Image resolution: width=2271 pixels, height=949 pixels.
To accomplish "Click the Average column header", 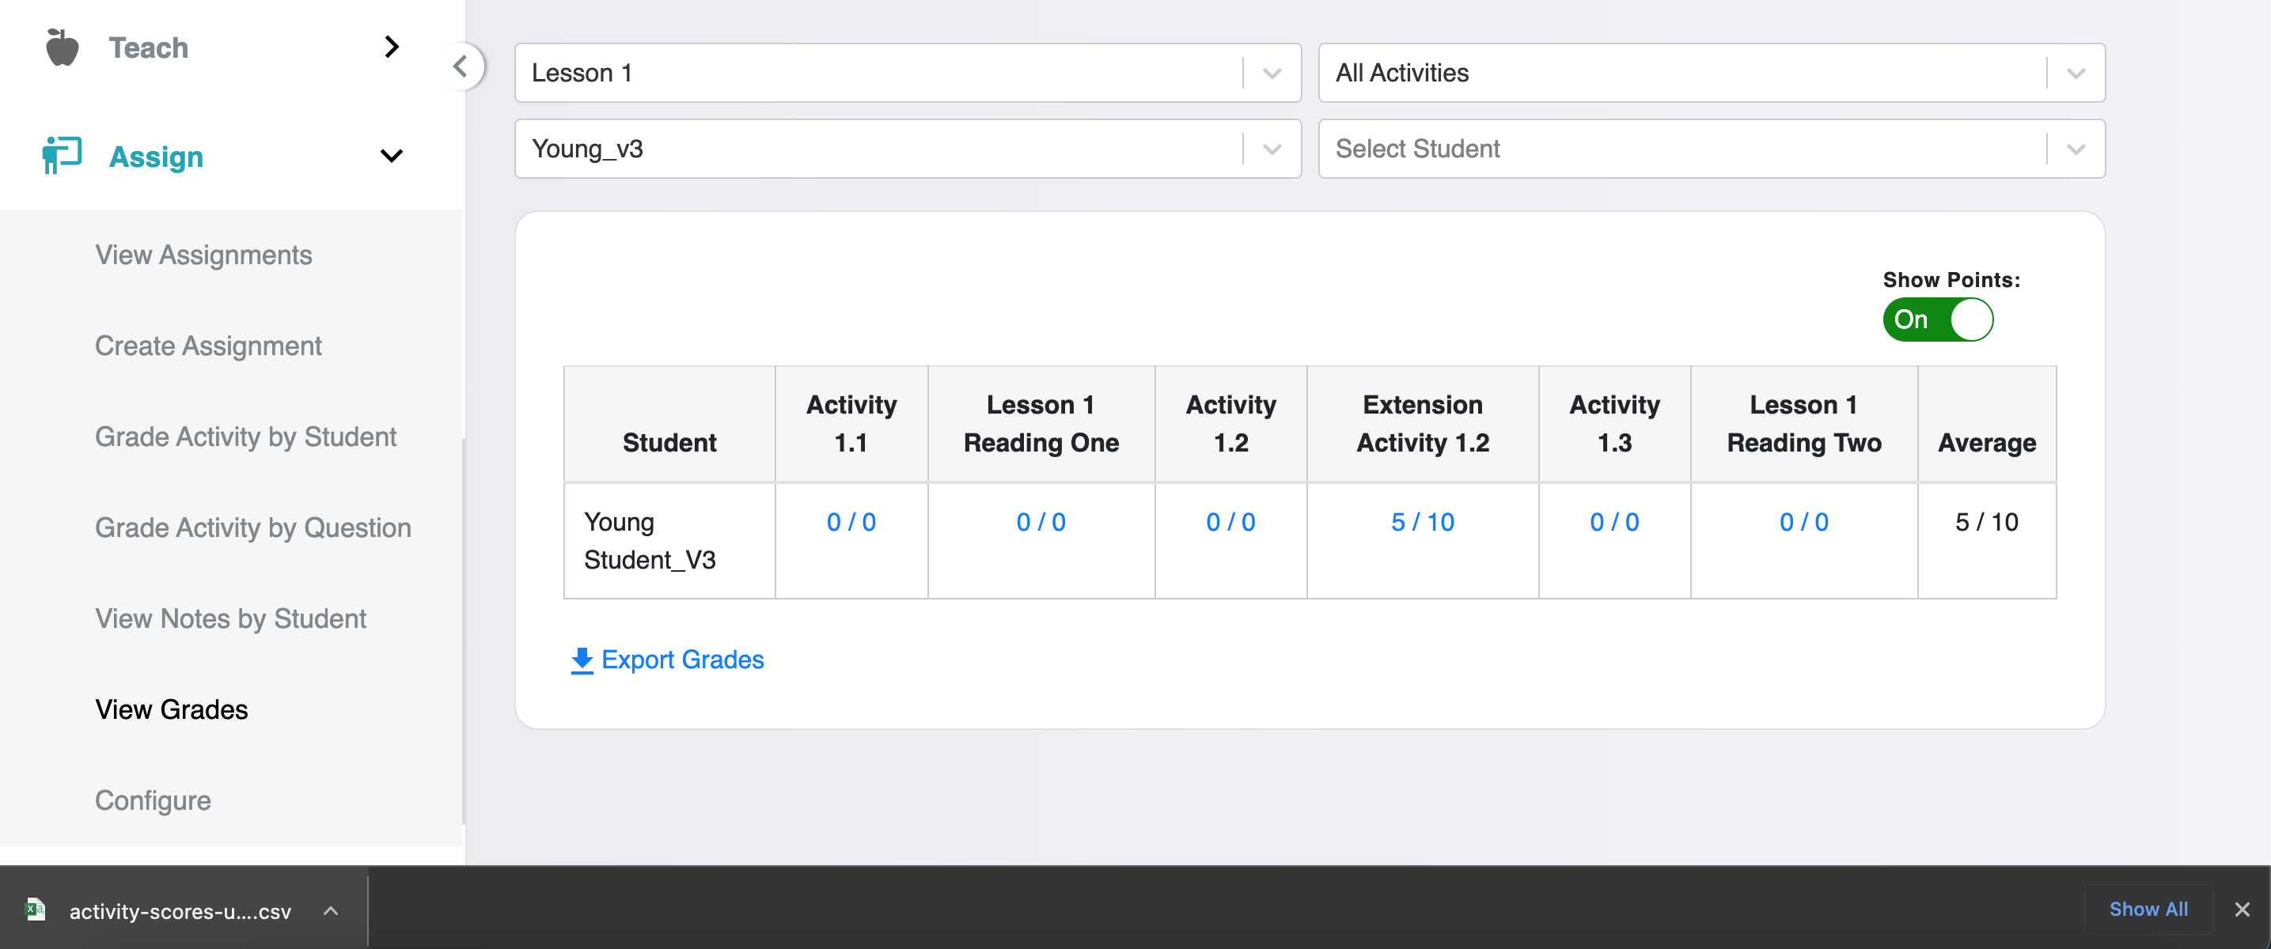I will pos(1986,424).
